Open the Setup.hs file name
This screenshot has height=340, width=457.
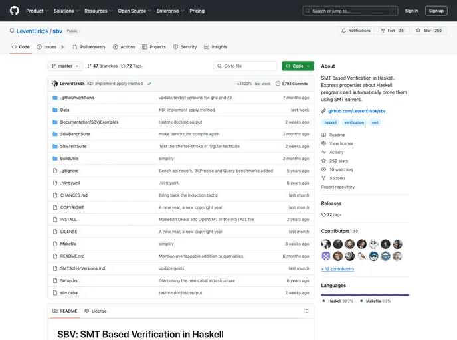(x=69, y=280)
